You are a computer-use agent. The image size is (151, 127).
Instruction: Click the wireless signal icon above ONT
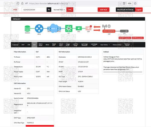point(104,26)
